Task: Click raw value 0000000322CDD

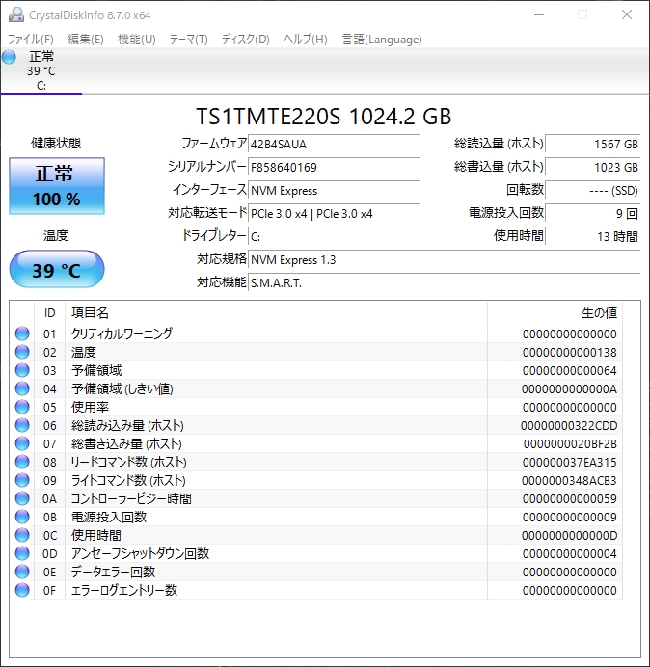Action: pos(569,425)
